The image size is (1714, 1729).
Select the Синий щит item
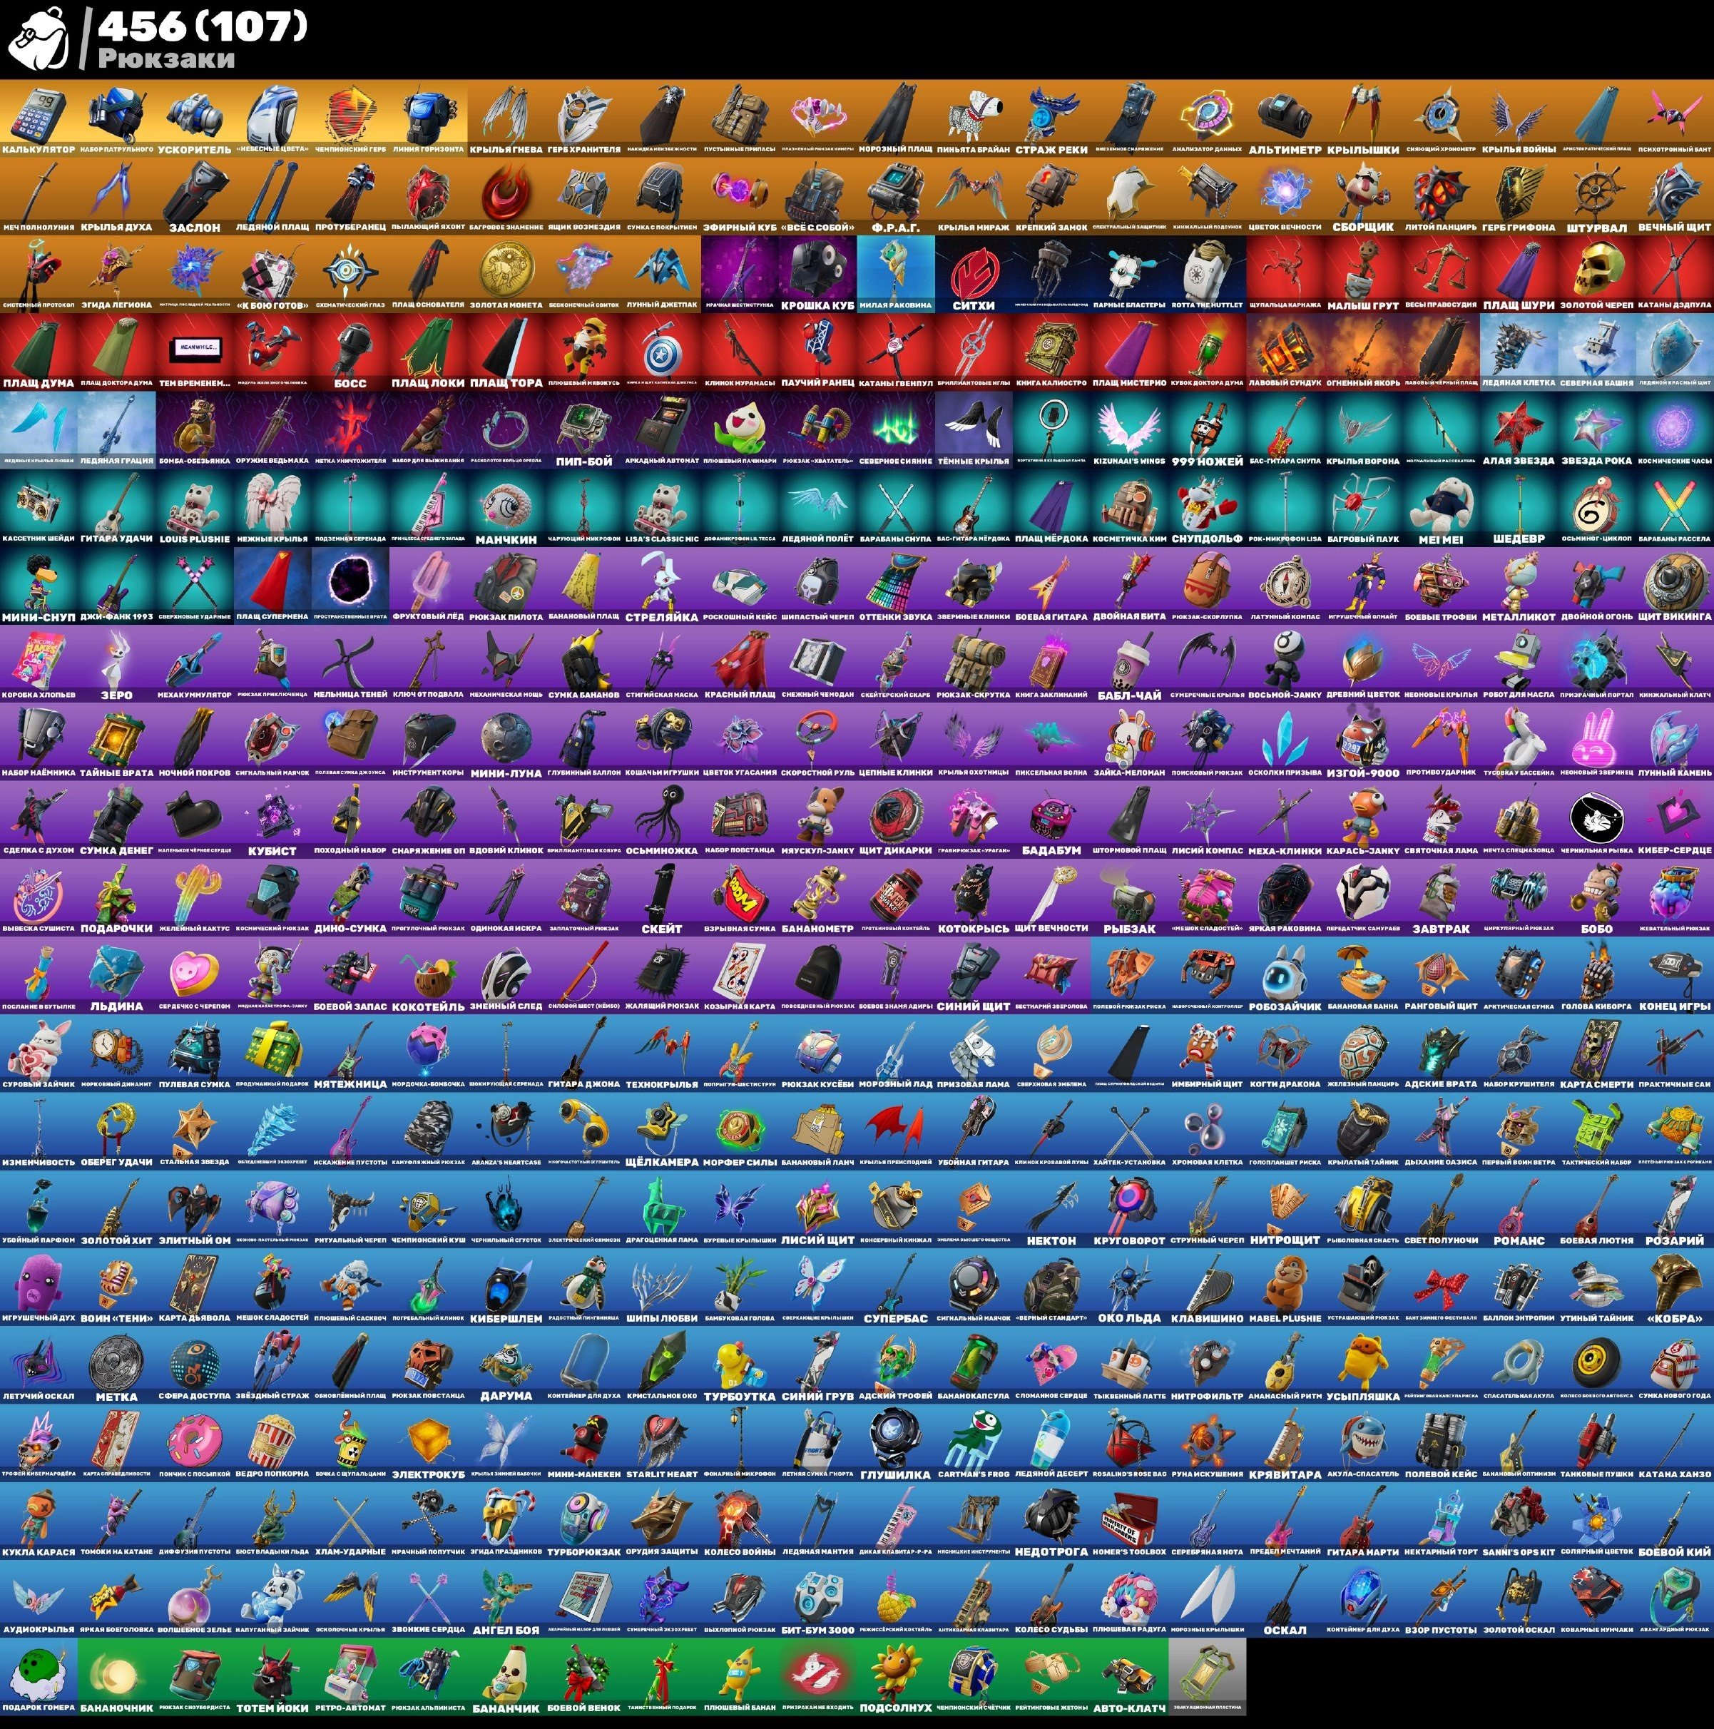click(973, 976)
